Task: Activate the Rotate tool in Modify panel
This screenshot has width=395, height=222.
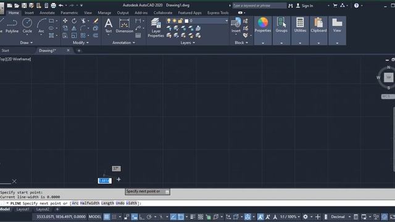Action: point(74,21)
